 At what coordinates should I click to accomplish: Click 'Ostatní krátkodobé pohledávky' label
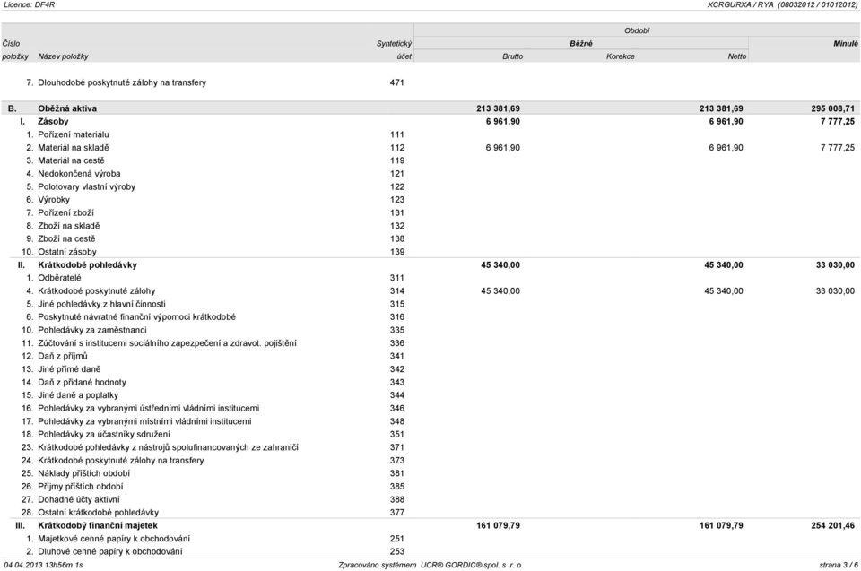[x=99, y=512]
